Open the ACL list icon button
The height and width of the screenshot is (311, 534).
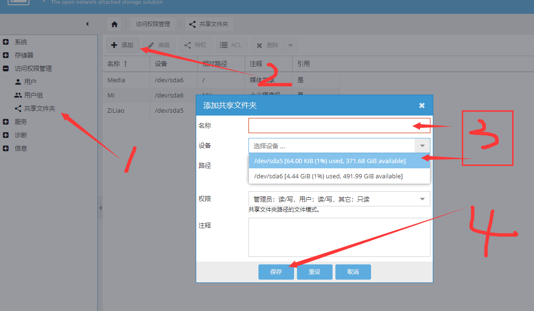coord(231,45)
